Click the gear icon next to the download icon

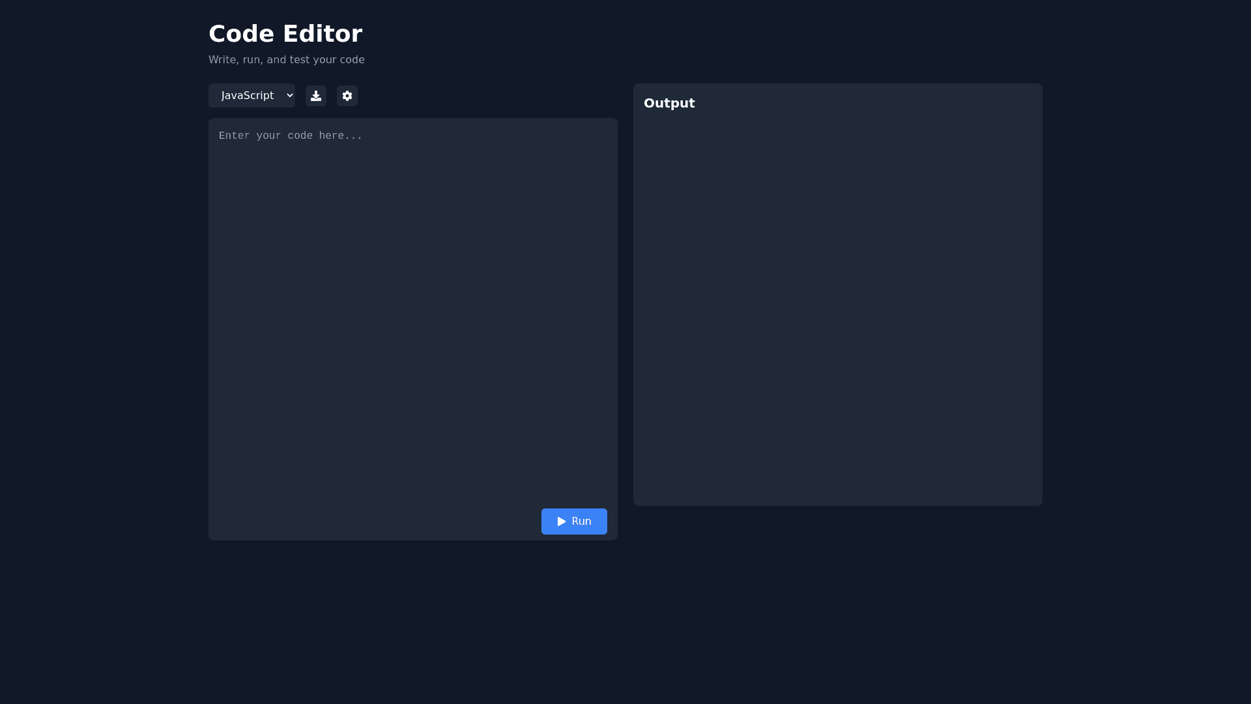(347, 96)
